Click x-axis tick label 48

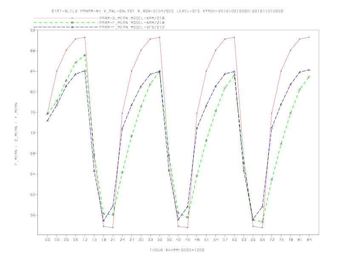tap(197, 240)
